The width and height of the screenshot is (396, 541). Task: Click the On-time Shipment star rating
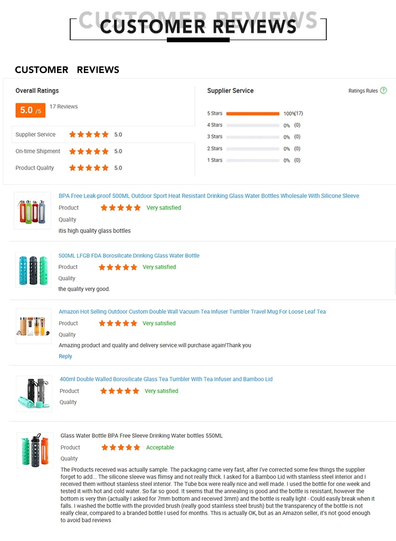[89, 152]
